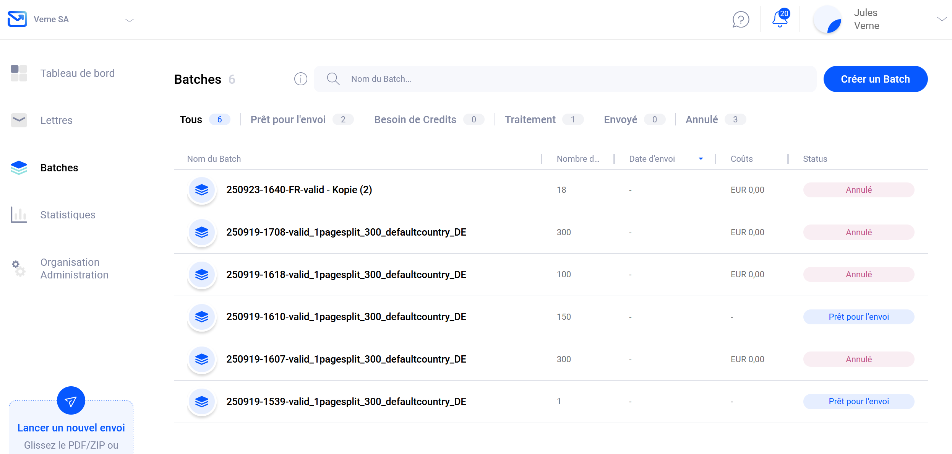Expand the Jules Verne user menu chevron
The width and height of the screenshot is (952, 454).
click(x=941, y=19)
